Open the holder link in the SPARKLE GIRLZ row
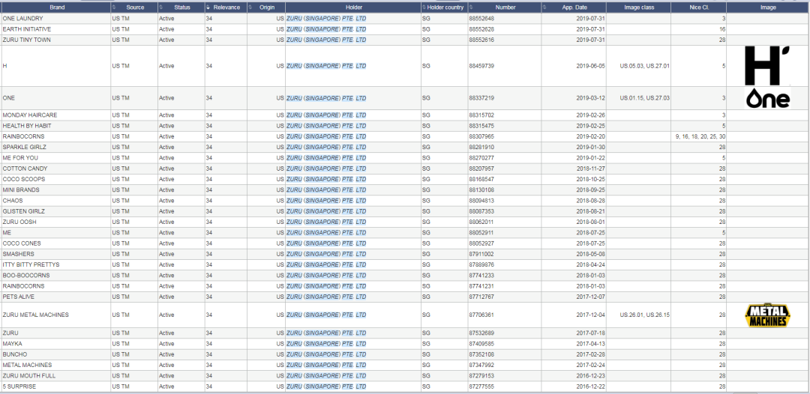810x394 pixels. coord(326,147)
